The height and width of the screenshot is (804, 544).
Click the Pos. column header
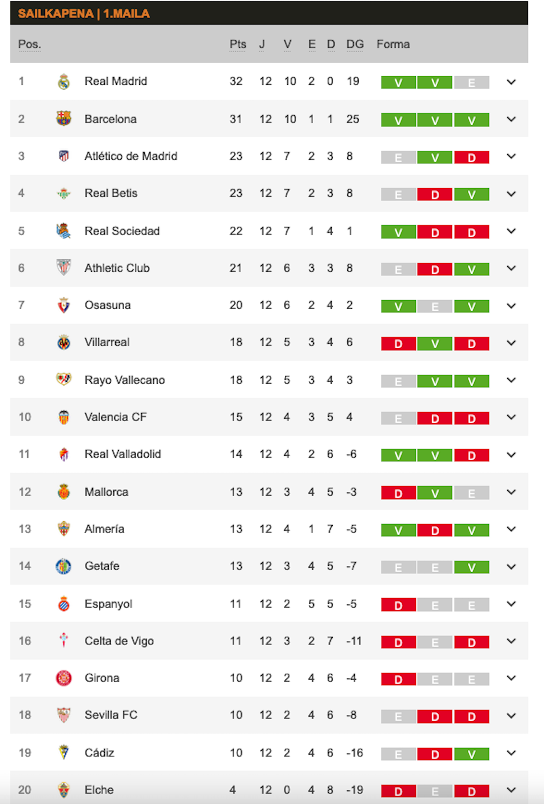[29, 44]
